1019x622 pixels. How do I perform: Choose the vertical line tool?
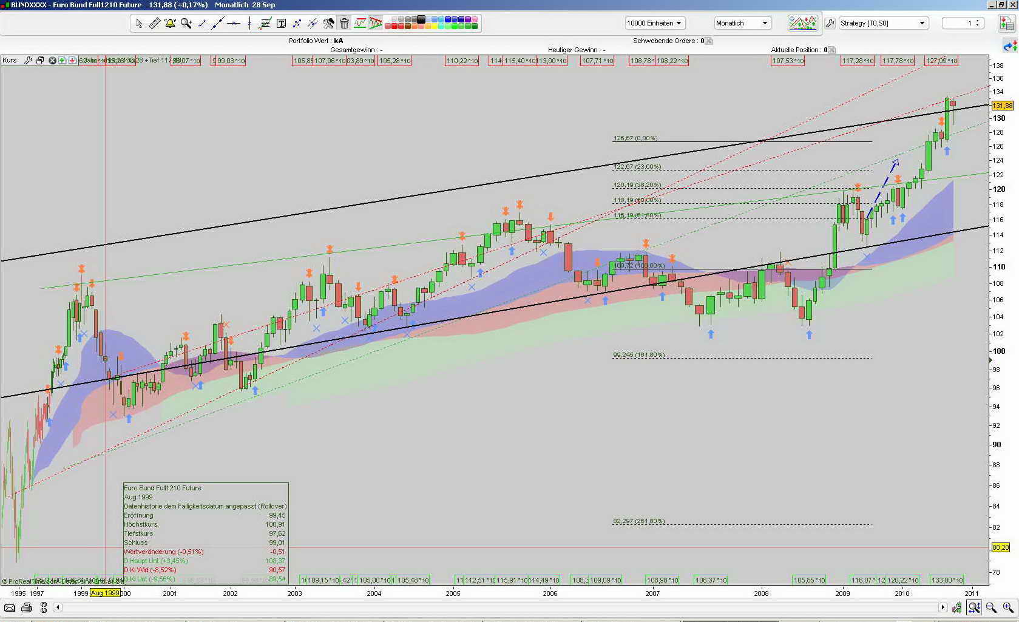coord(249,23)
